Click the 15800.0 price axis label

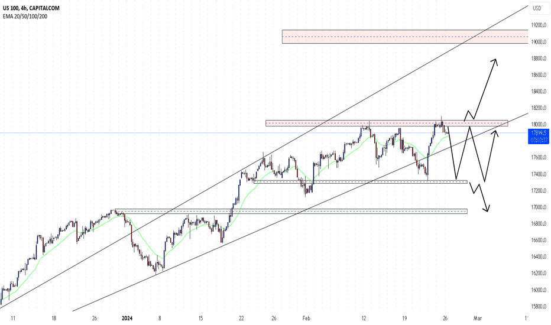[539, 306]
